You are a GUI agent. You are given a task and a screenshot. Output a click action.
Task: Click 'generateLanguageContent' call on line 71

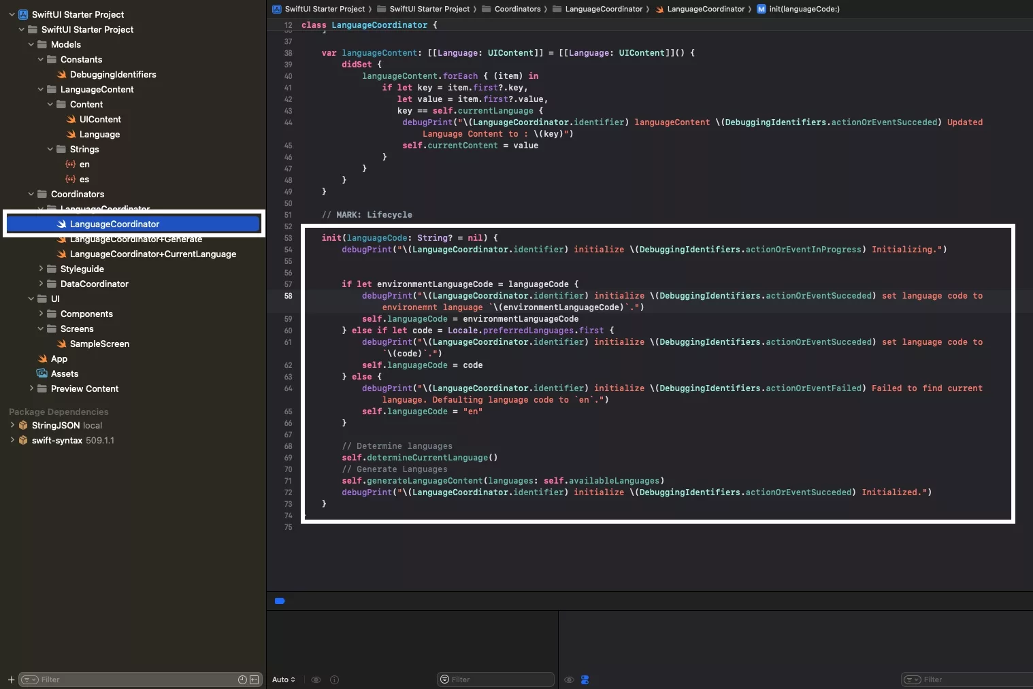click(425, 481)
